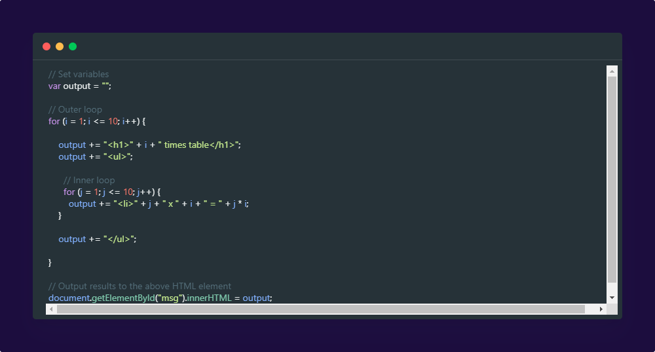Click the red close dot
Viewport: 655px width, 352px height.
click(47, 46)
